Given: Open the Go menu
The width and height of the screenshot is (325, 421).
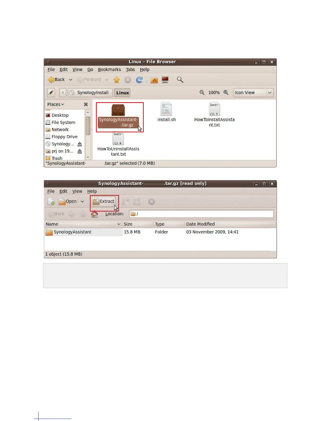Looking at the screenshot, I should (90, 69).
